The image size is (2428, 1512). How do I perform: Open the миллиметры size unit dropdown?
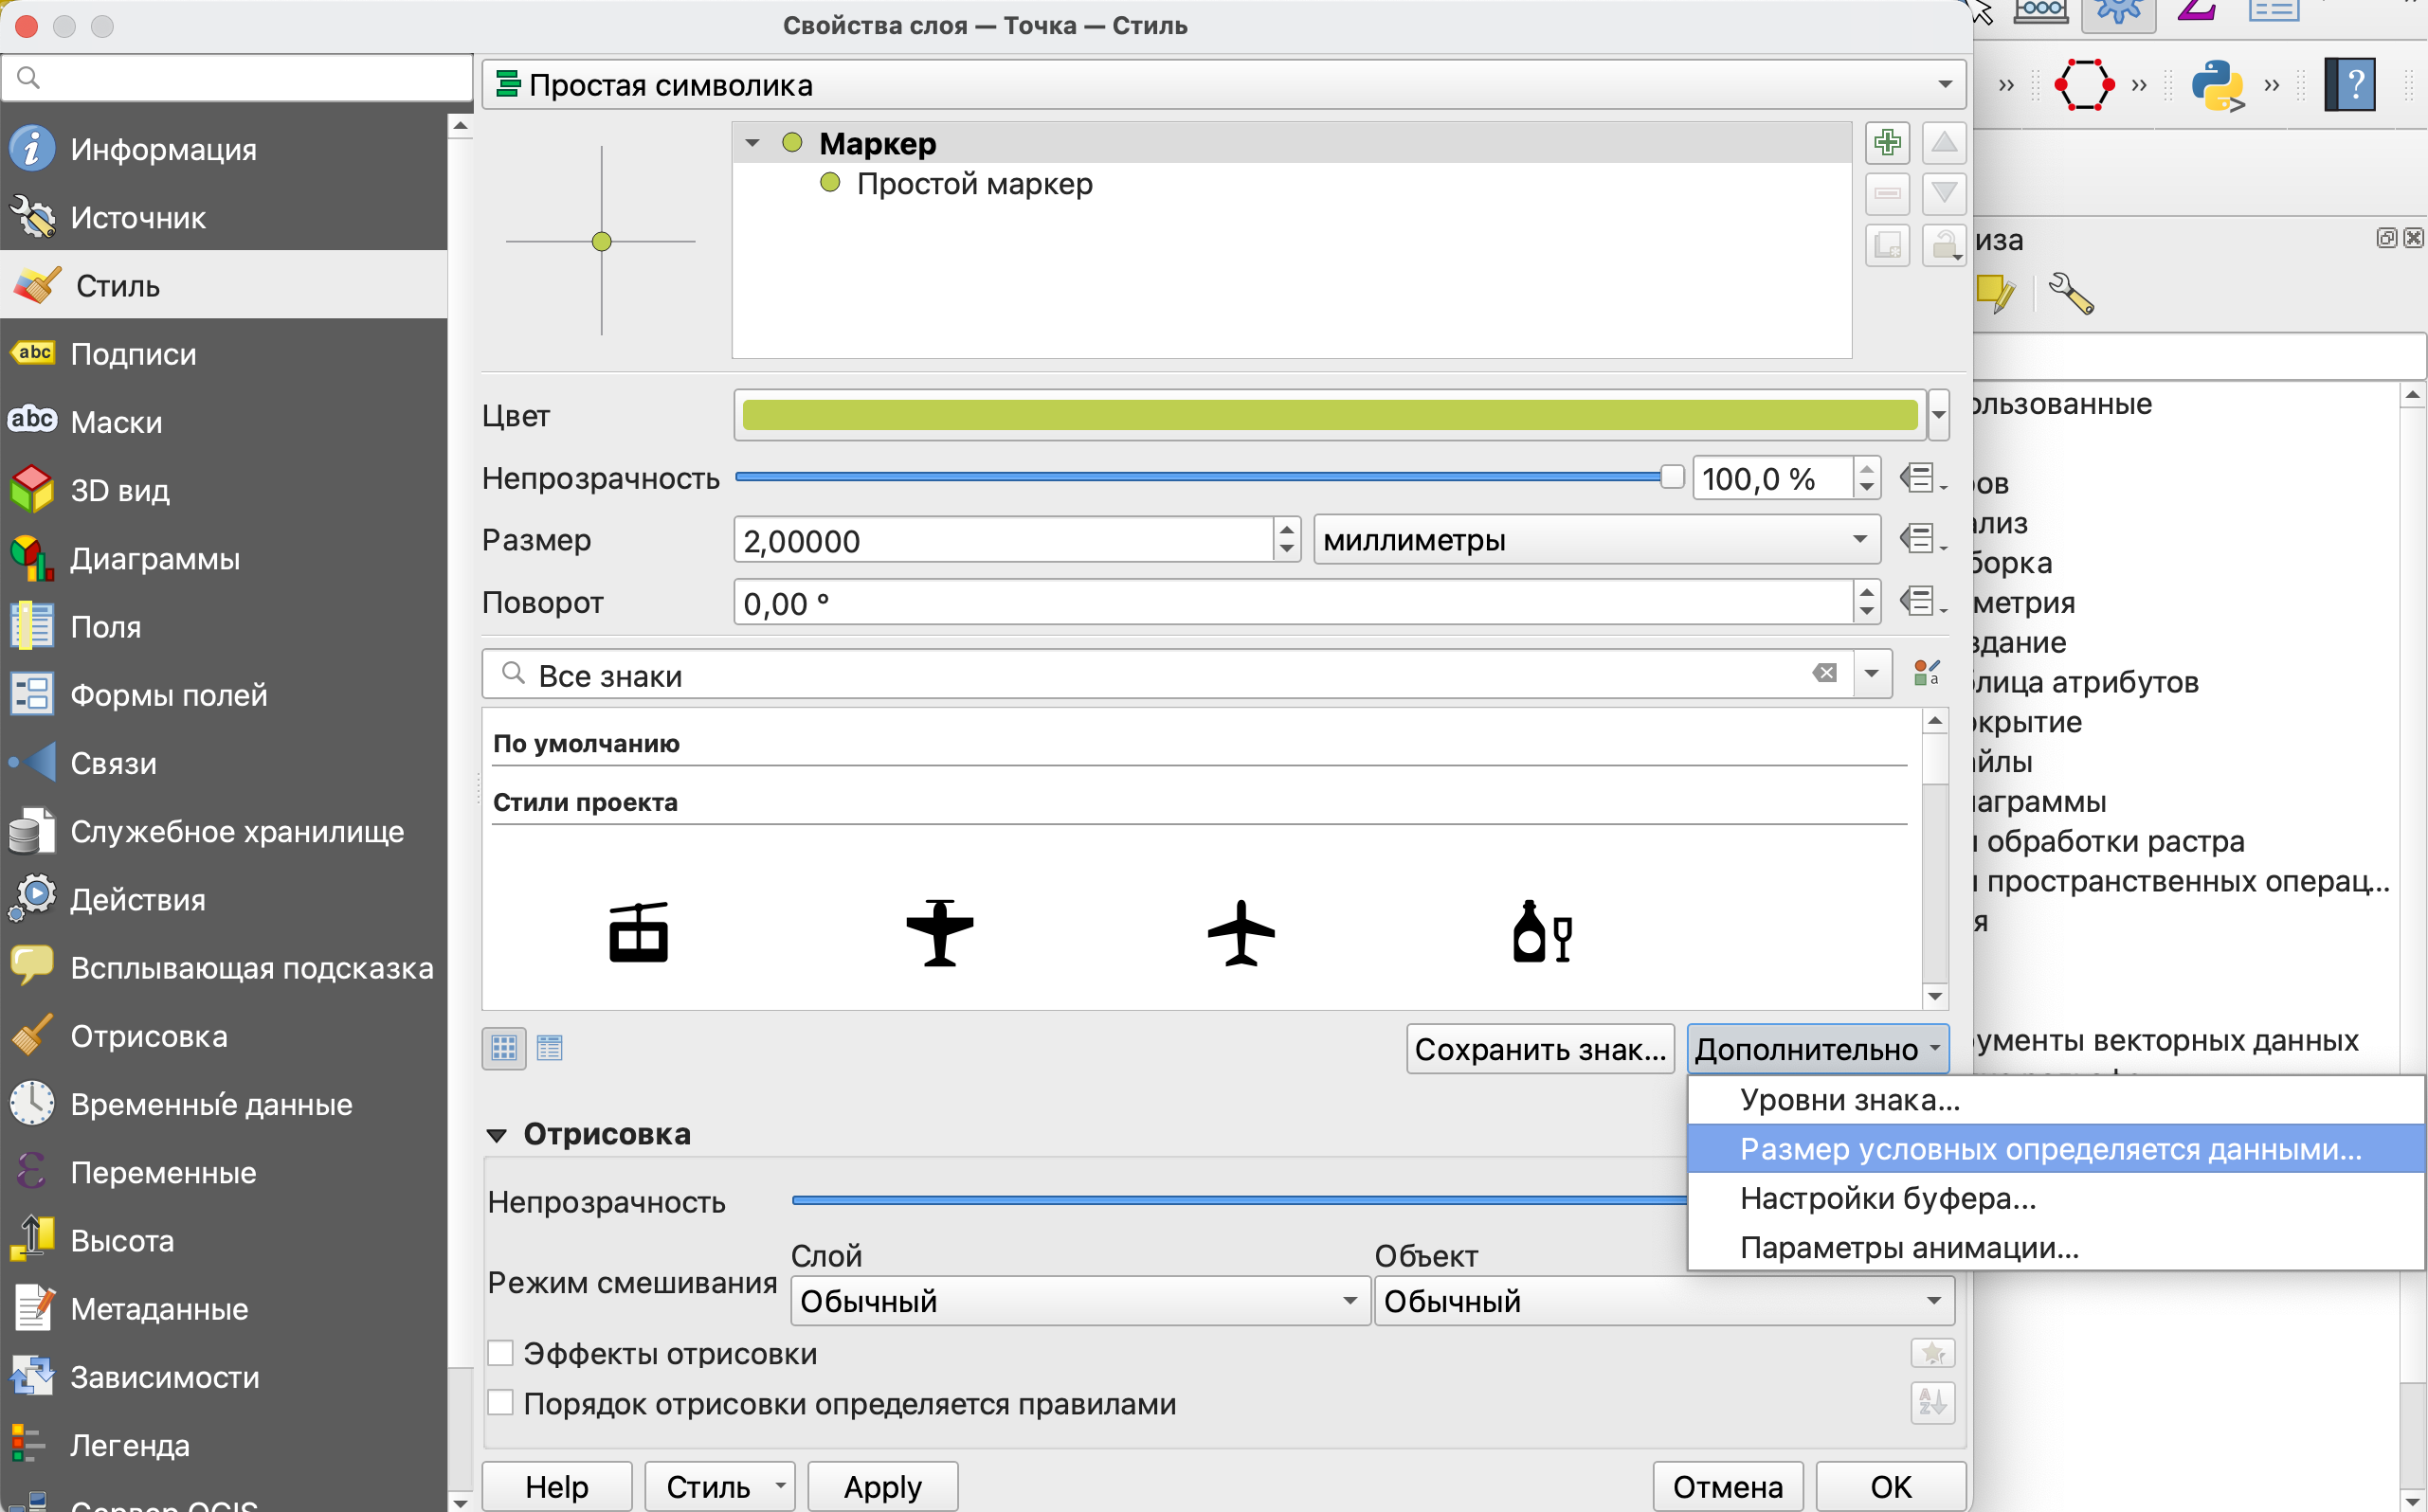tap(1596, 540)
